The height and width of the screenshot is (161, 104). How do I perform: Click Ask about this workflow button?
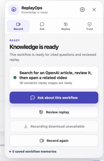tap(54, 97)
